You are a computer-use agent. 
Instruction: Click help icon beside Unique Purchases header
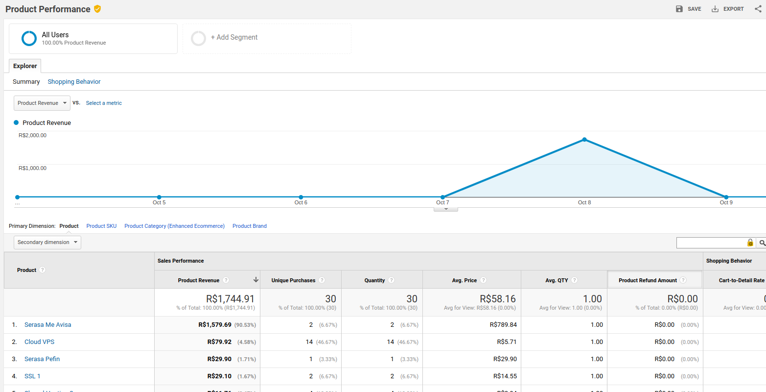point(322,280)
